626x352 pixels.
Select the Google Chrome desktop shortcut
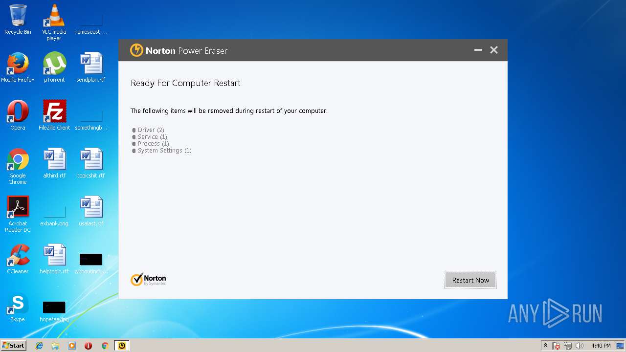click(x=18, y=167)
